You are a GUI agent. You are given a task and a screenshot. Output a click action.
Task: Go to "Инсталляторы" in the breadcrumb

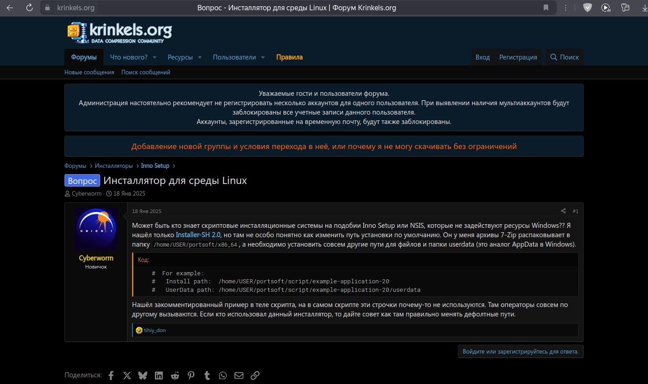[x=114, y=166]
